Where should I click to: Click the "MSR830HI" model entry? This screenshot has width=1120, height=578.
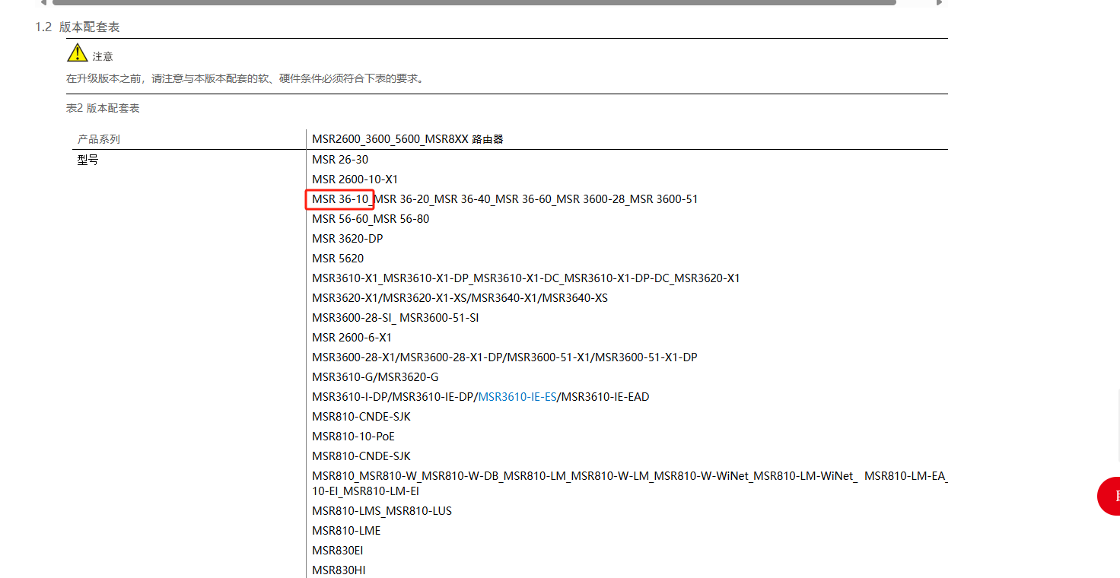339,570
